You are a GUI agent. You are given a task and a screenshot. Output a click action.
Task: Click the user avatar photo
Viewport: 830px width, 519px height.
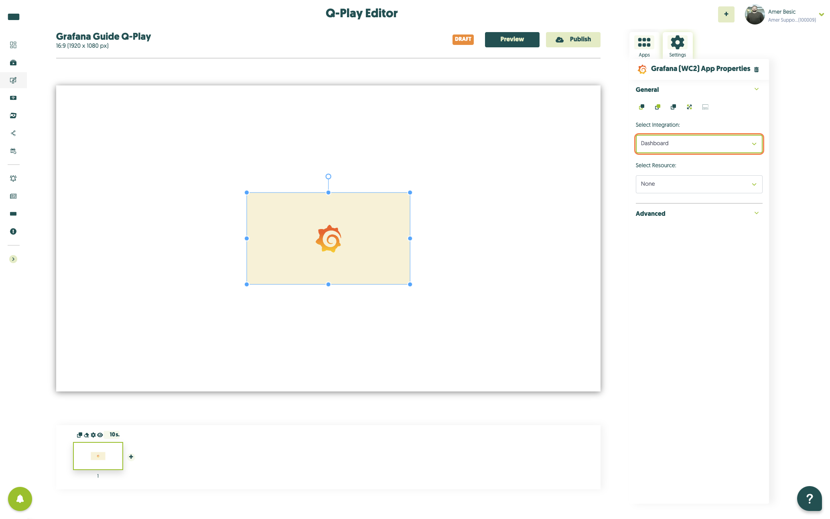755,14
